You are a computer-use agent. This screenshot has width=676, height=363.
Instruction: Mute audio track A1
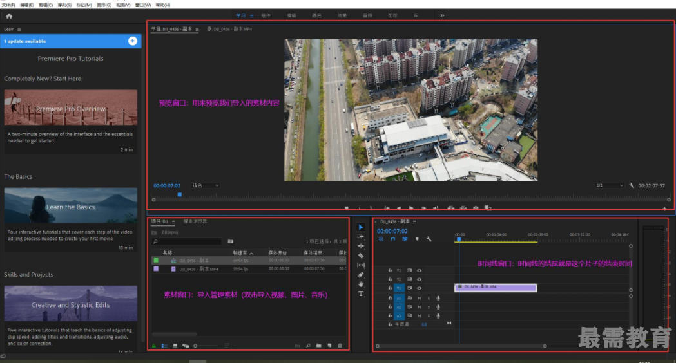click(x=420, y=298)
